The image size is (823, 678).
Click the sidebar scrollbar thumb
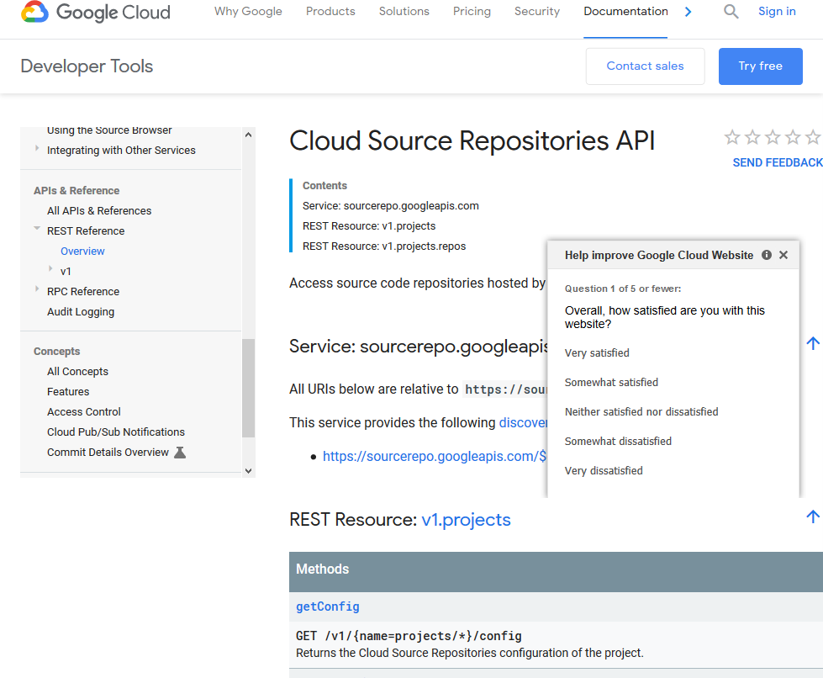click(248, 388)
